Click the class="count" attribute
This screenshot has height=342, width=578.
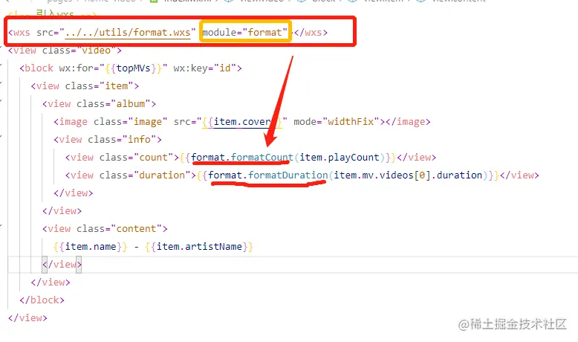point(137,158)
